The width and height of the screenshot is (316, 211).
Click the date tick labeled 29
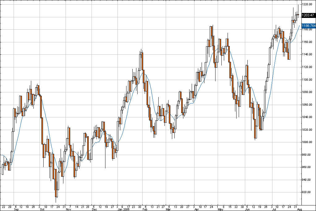[x=10, y=207]
